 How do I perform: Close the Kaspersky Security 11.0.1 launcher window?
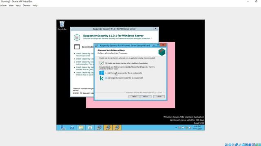[x=155, y=28]
